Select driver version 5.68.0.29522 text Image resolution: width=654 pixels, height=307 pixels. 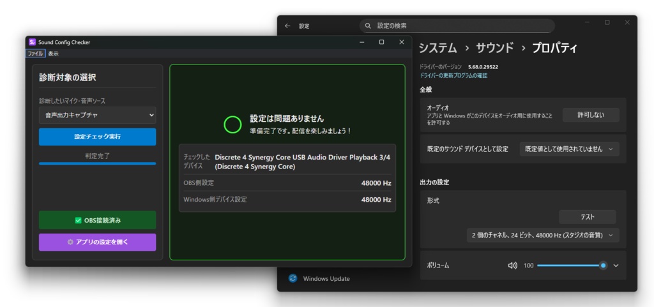(483, 66)
